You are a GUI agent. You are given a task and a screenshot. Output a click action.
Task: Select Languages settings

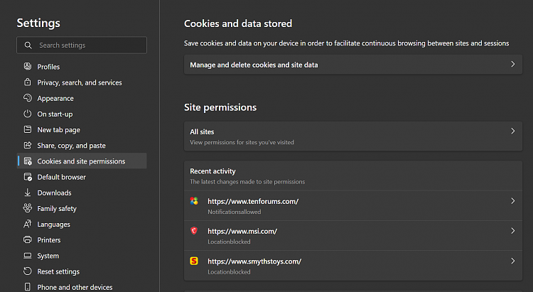[x=82, y=224]
